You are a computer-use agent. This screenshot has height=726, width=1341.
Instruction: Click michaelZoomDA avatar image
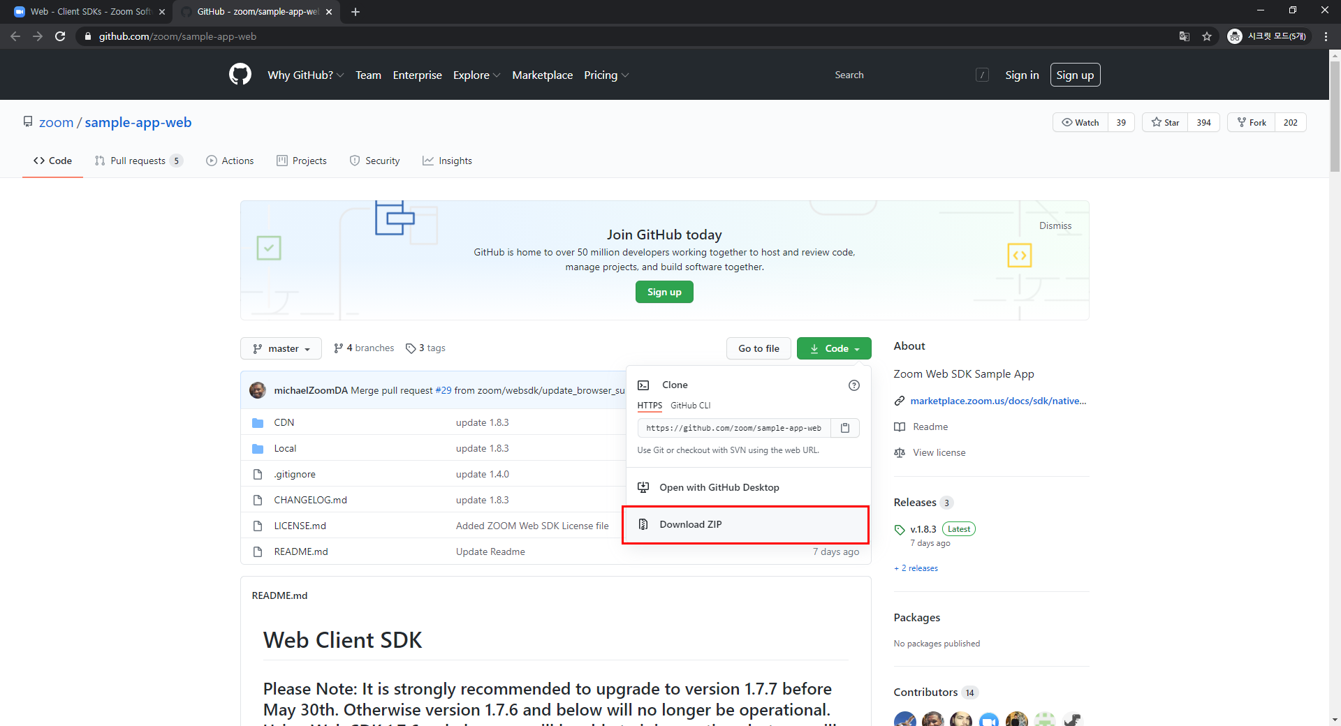[x=258, y=390]
